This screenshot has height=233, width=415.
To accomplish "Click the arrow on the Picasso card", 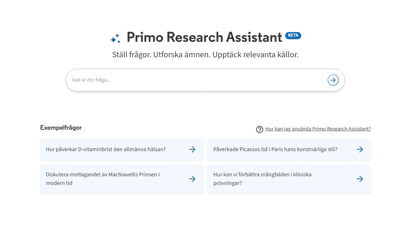I will 360,149.
